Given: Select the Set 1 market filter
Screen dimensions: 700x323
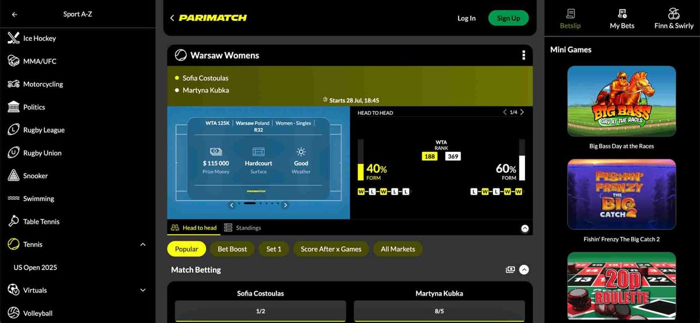Looking at the screenshot, I should click(274, 249).
